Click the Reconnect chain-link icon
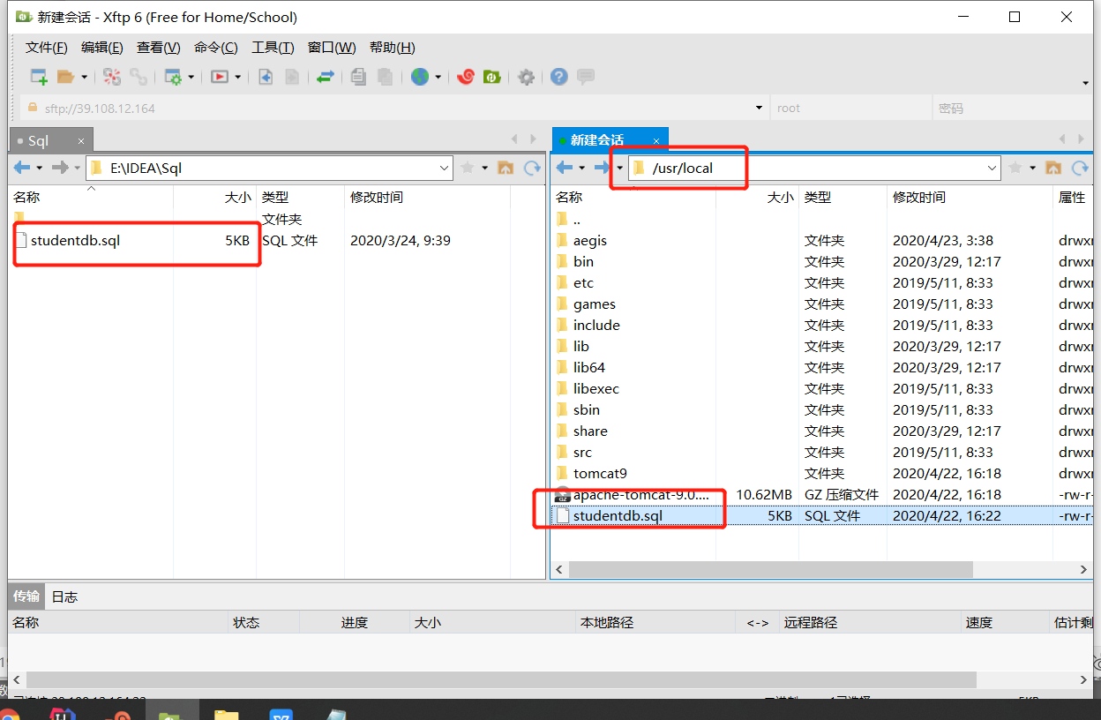 click(139, 77)
